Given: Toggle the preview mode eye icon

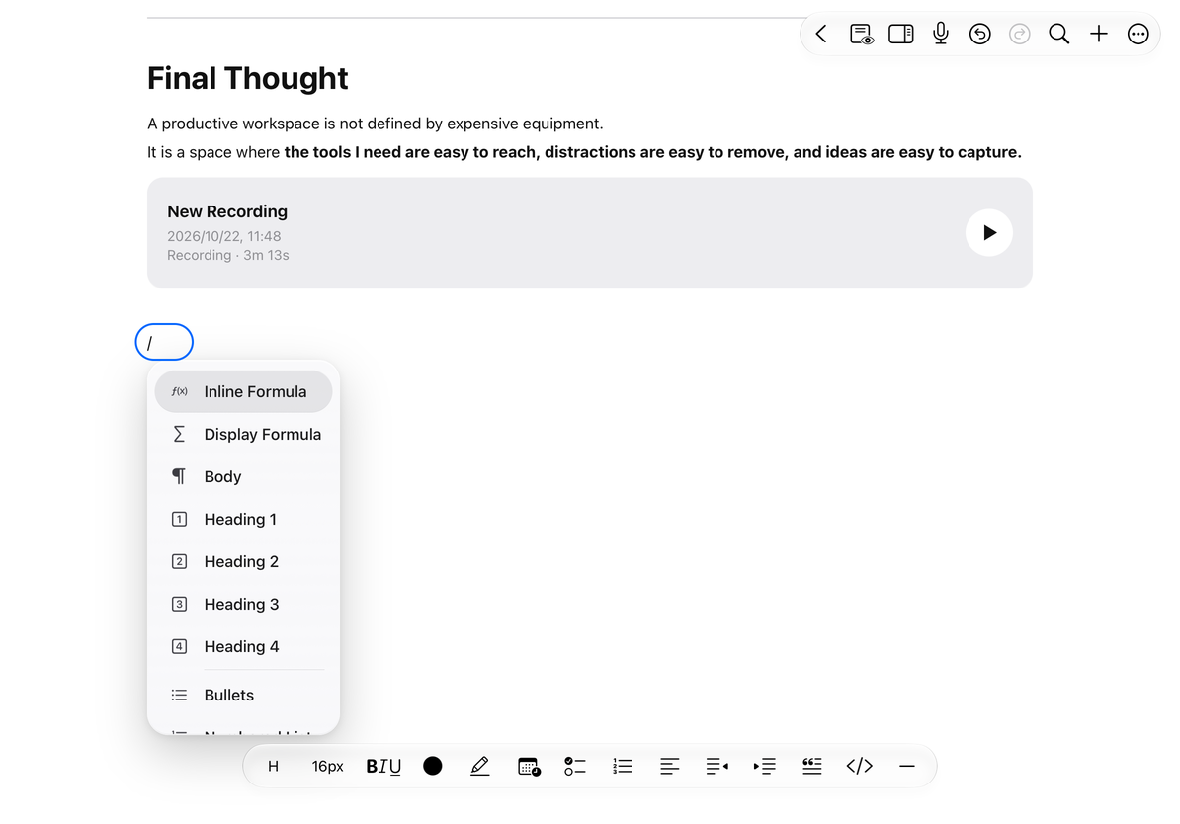Looking at the screenshot, I should click(861, 34).
